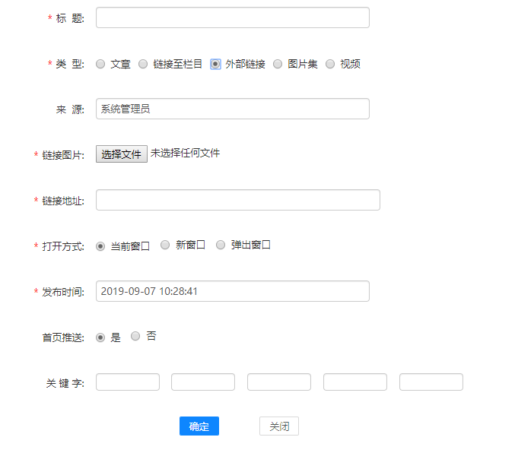Click the third 关键字 keyword box

pyautogui.click(x=279, y=382)
